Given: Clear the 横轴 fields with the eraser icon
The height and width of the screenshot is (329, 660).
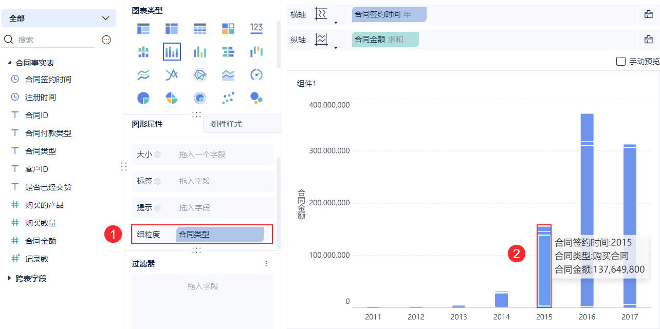Looking at the screenshot, I should [649, 14].
